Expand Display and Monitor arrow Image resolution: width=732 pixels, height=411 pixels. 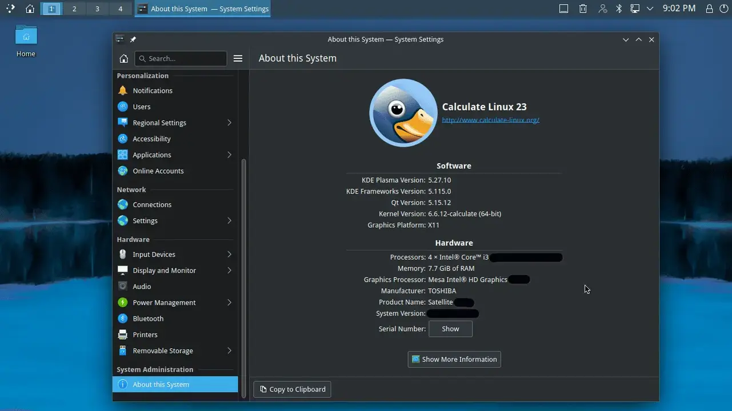point(229,270)
